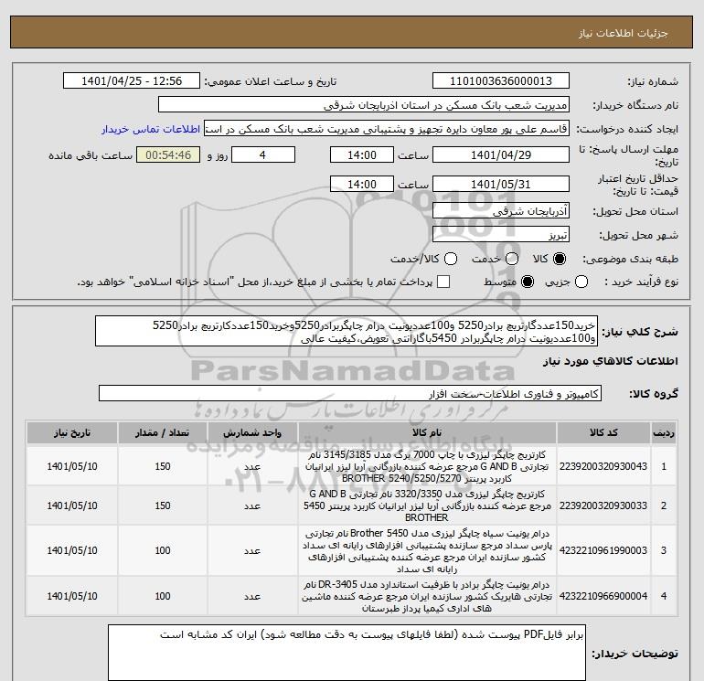Image resolution: width=704 pixels, height=681 pixels.
Task: Click item code 2239200320930043
Action: [603, 466]
